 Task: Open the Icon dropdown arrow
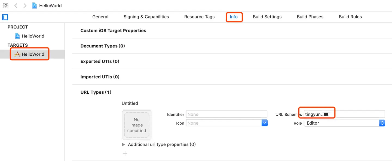pyautogui.click(x=264, y=123)
